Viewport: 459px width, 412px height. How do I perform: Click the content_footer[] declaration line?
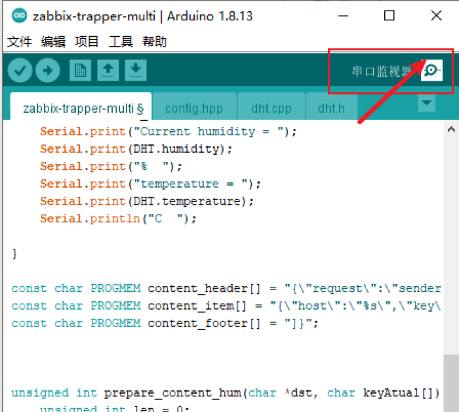(x=165, y=323)
